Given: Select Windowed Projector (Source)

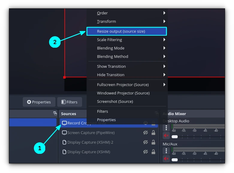Looking at the screenshot, I should [x=127, y=93].
